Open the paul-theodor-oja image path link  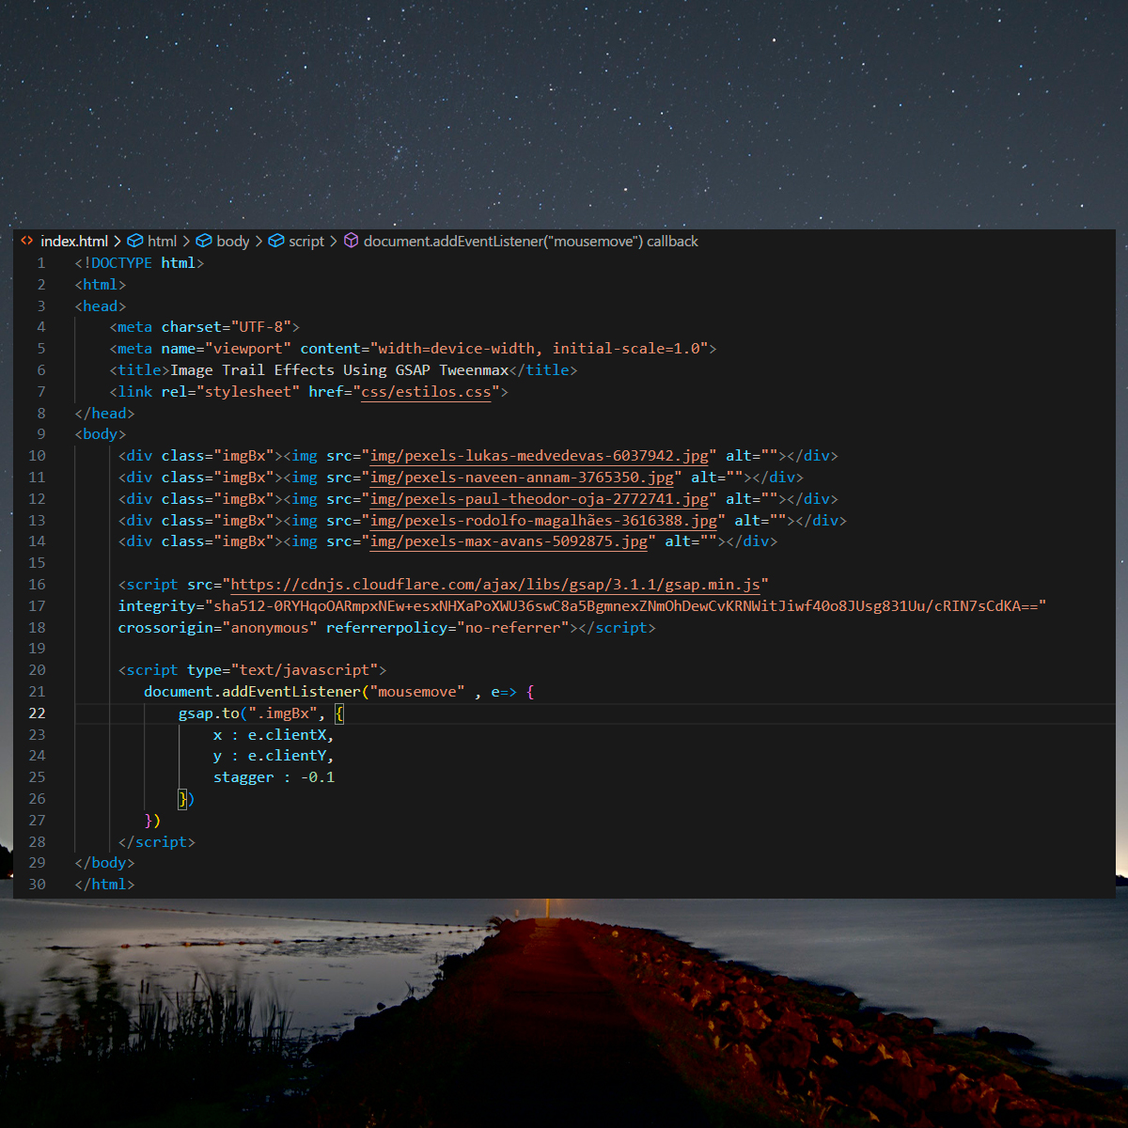(539, 499)
